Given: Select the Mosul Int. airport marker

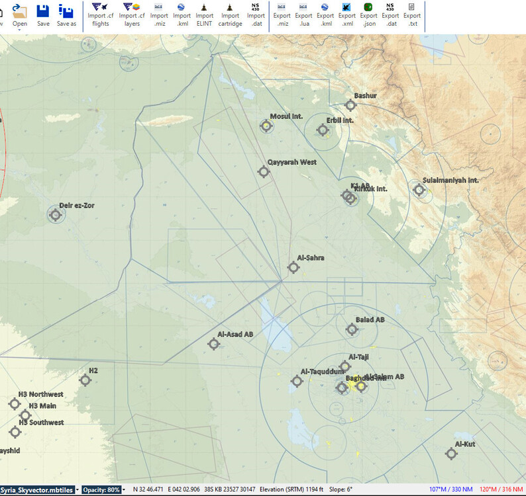Looking at the screenshot, I should tap(267, 126).
